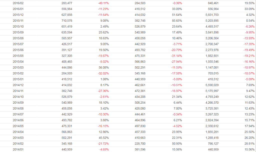Select the 56.08% growth cell
Viewport: 256px width, 152px height.
[104, 67]
